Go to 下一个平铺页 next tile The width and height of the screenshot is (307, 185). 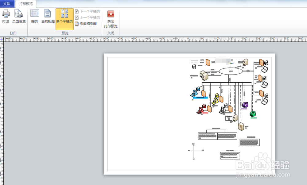[87, 11]
